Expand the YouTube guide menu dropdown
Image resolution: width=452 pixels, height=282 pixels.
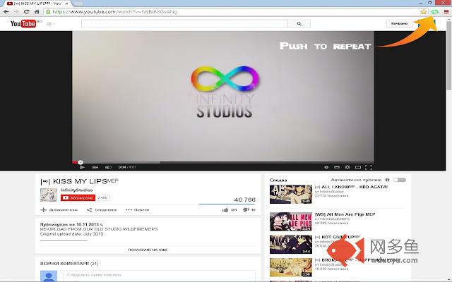51,24
